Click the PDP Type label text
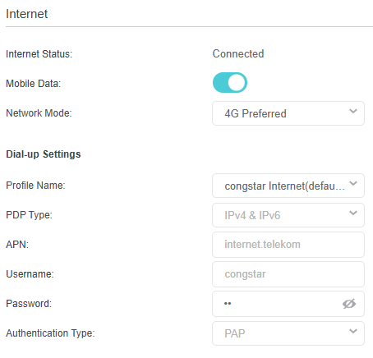This screenshot has width=373, height=358. coord(29,215)
